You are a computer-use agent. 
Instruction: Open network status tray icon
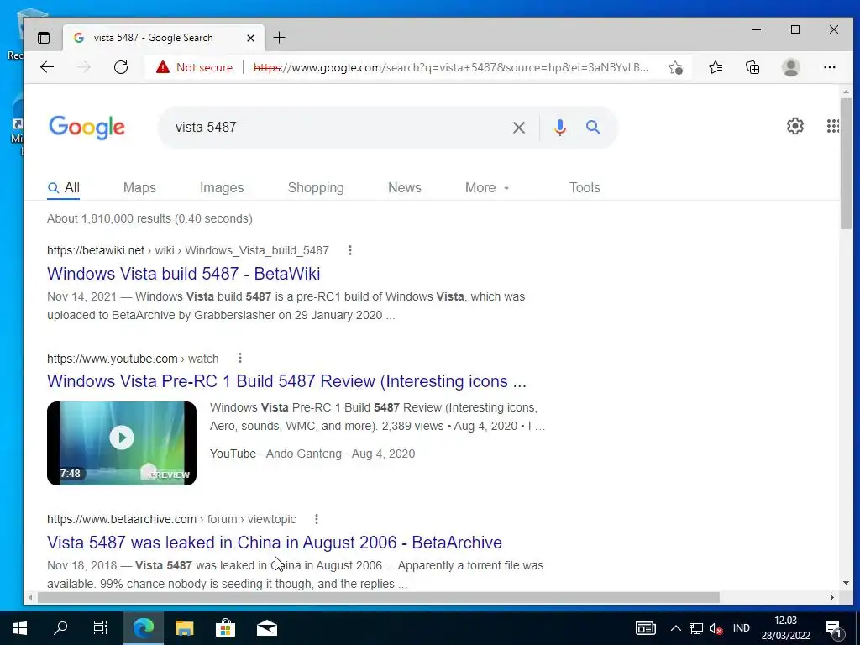(x=696, y=628)
